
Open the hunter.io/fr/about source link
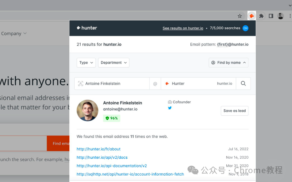(x=98, y=149)
